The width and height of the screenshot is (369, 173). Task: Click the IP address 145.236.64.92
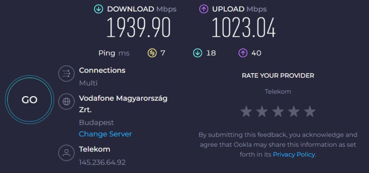[x=102, y=162]
